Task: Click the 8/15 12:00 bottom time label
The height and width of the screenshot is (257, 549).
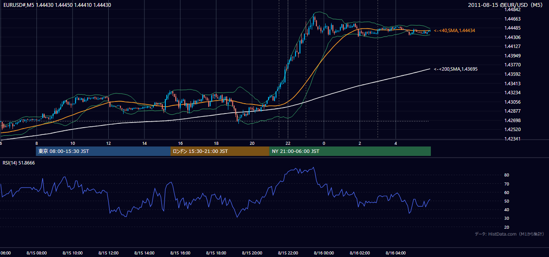Action: coord(108,253)
